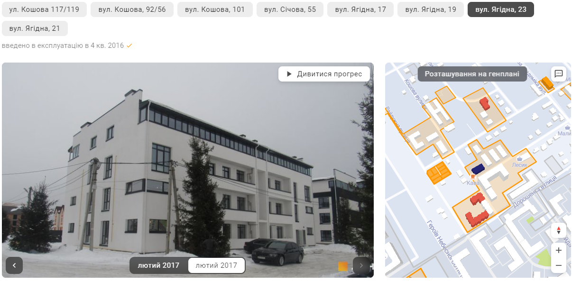Open the ул. Кошова 117/119 tab

(44, 9)
